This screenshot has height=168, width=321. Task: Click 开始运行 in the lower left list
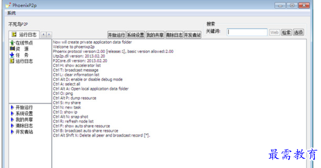24,107
